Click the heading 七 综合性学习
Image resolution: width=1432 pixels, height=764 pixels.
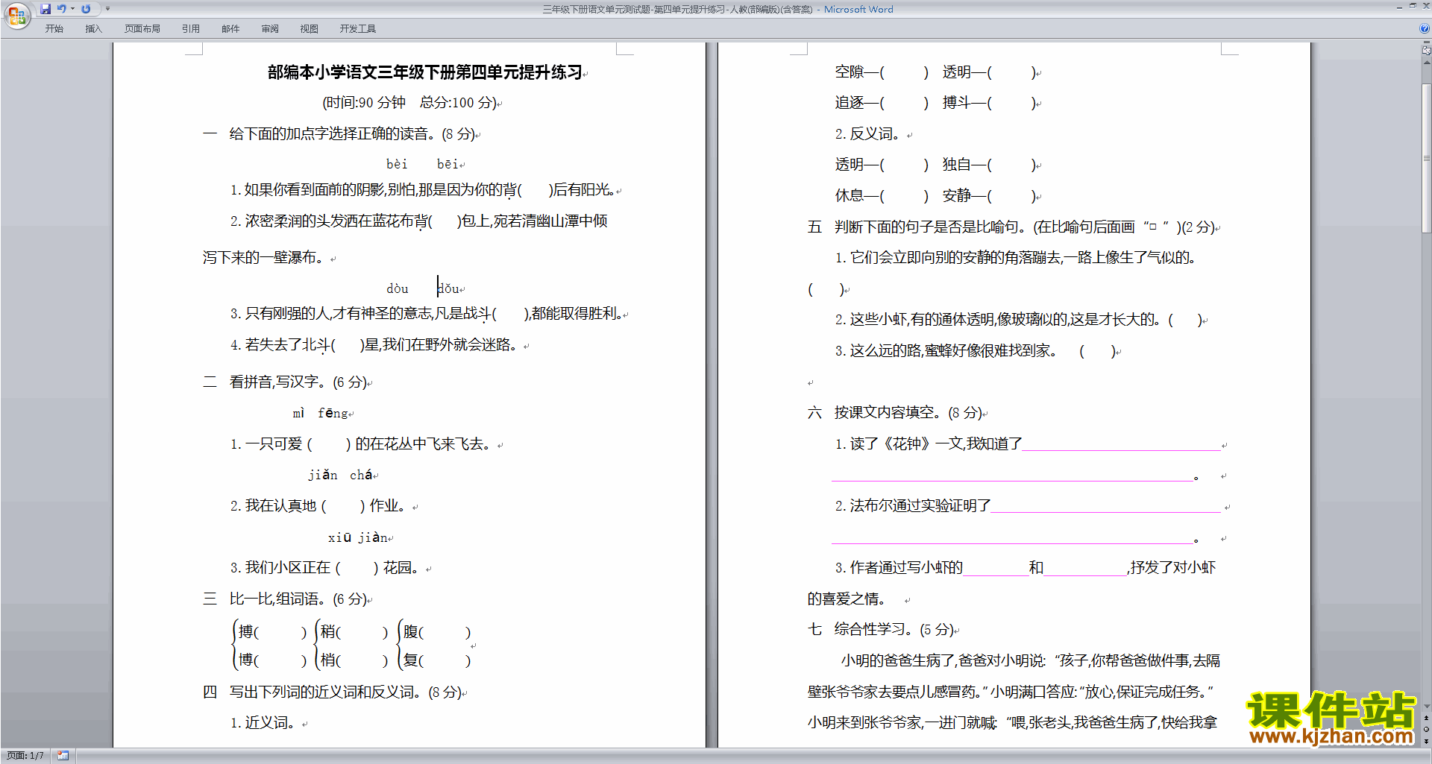(x=882, y=630)
